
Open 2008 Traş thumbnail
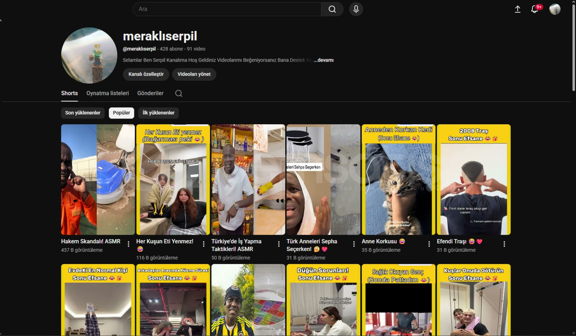[474, 179]
